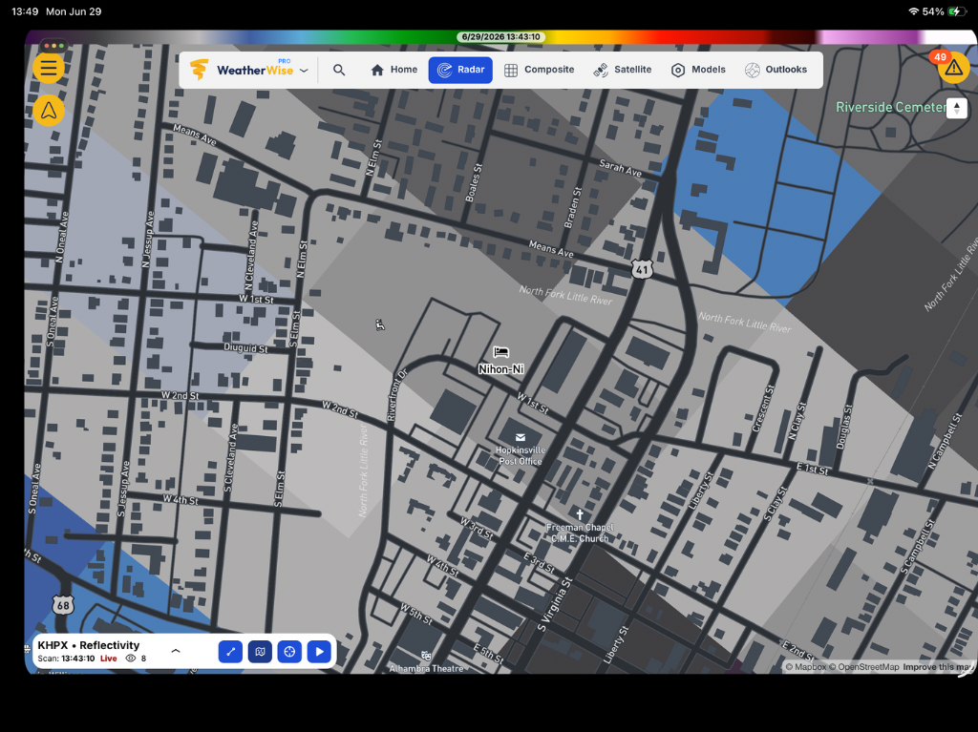This screenshot has width=978, height=732.
Task: Click the red Live status label
Action: [109, 659]
